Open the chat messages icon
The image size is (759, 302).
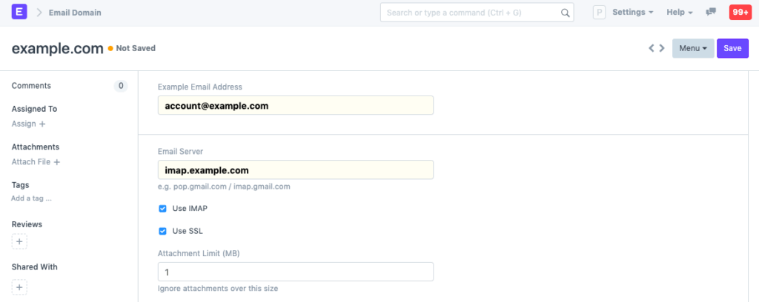pos(711,13)
